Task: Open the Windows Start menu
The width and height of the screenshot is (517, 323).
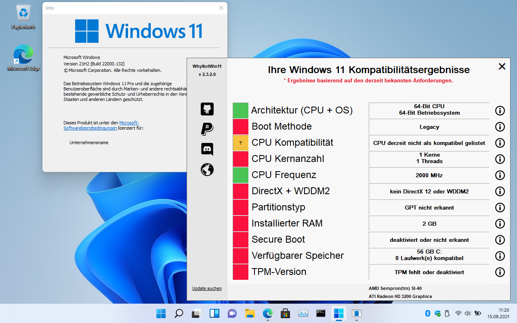Action: point(161,313)
